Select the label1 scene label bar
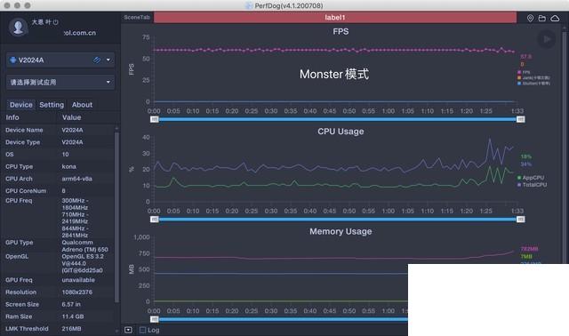 point(335,18)
